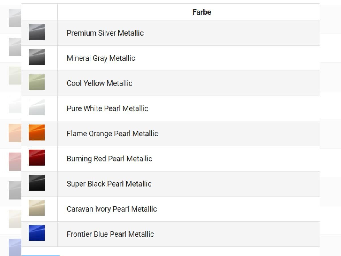
Task: Choose the Pure White Pearl swatch
Action: (37, 107)
